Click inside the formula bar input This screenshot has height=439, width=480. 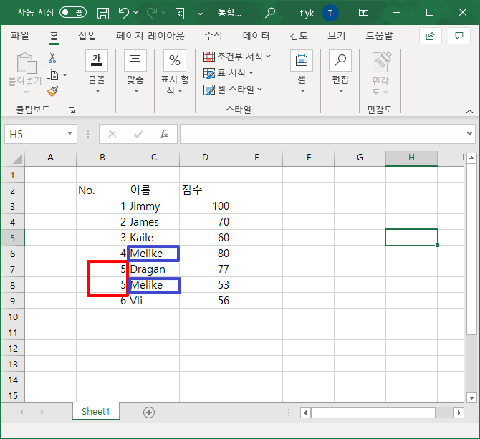[x=322, y=134]
